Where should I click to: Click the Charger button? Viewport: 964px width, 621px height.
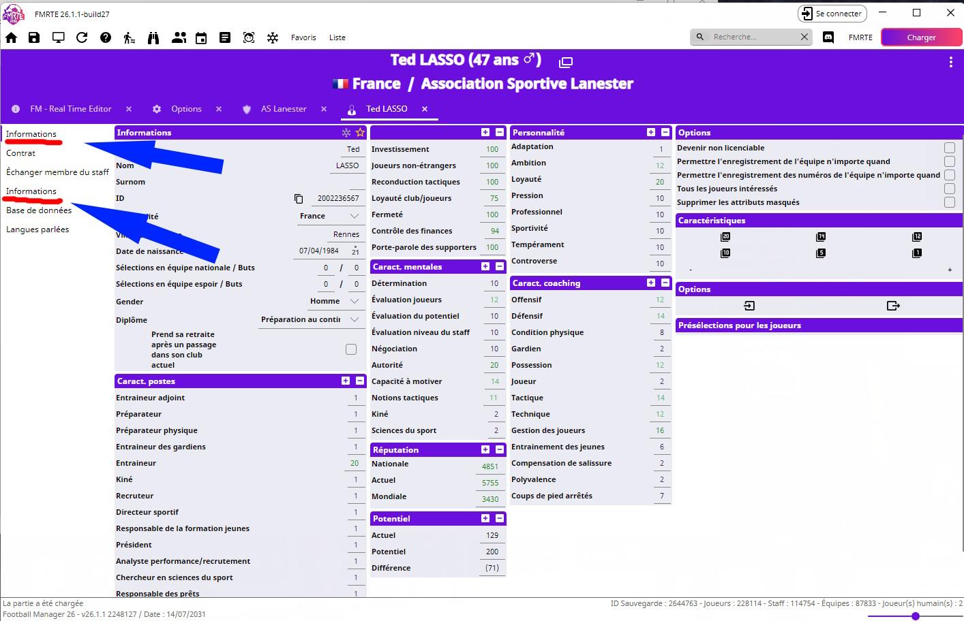921,37
